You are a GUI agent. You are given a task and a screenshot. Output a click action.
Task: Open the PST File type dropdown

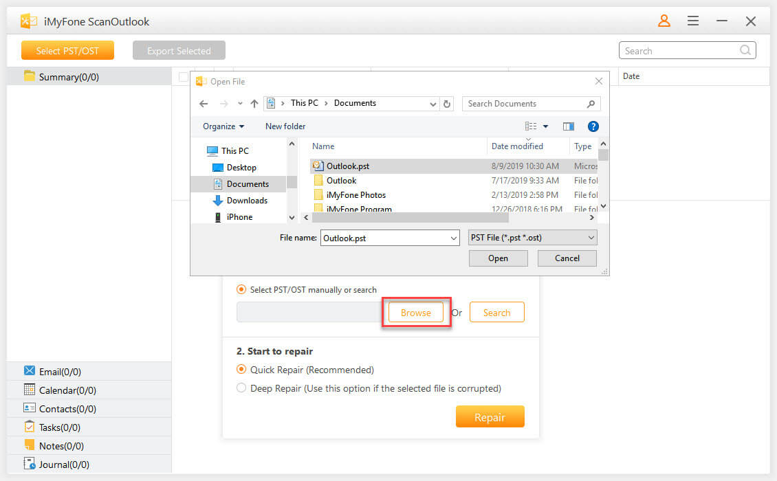(532, 237)
